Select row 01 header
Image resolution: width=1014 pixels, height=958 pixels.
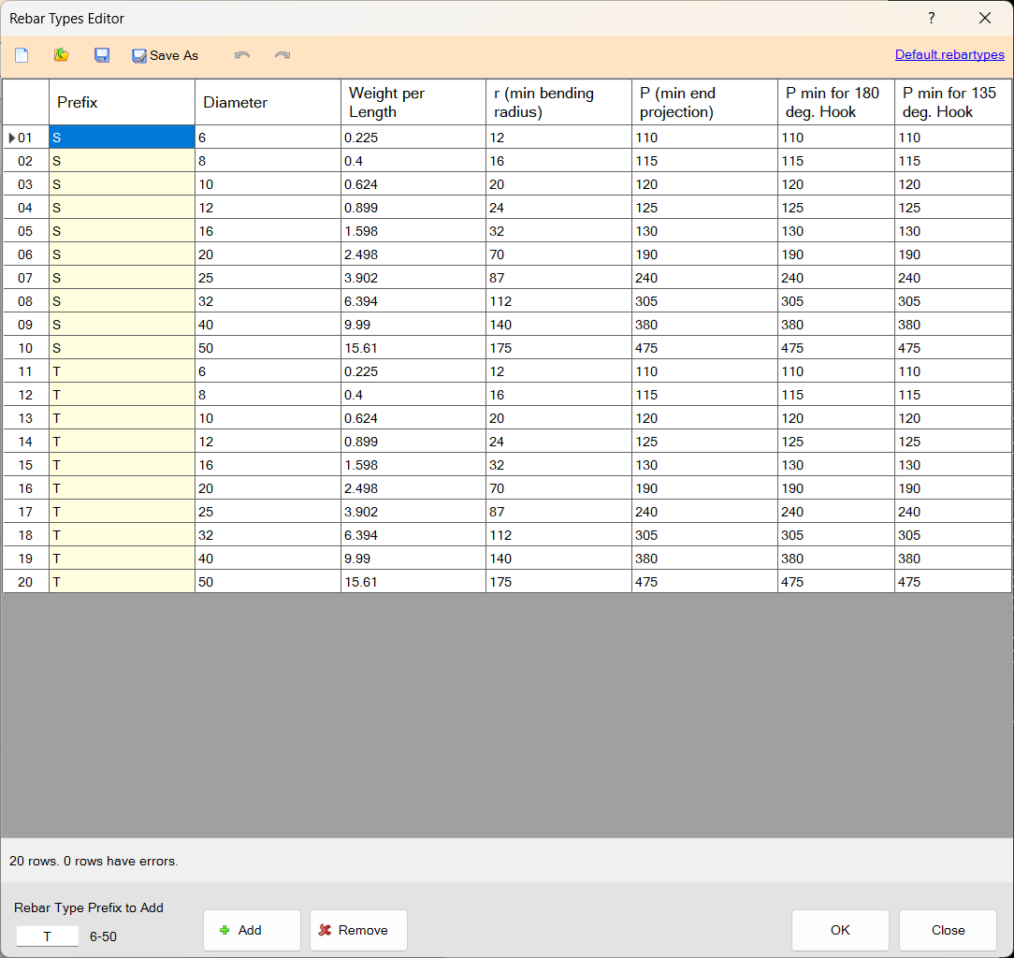tap(25, 138)
